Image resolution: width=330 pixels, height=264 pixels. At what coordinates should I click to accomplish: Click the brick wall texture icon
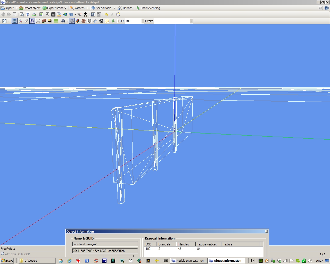pos(44,21)
